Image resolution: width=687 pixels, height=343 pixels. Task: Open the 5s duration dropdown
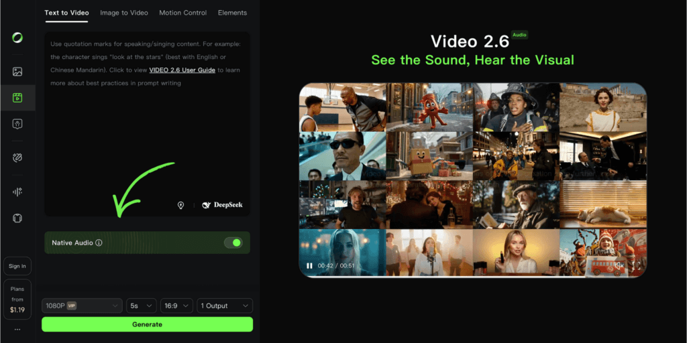141,305
